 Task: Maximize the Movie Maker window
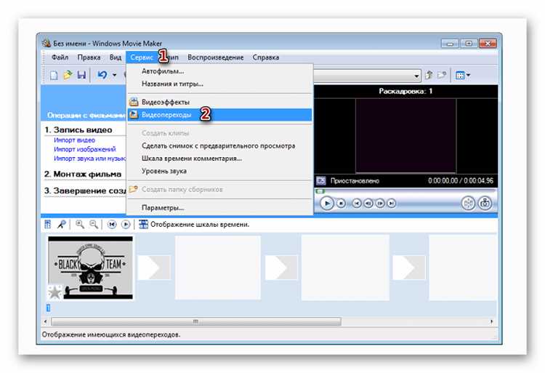point(469,44)
